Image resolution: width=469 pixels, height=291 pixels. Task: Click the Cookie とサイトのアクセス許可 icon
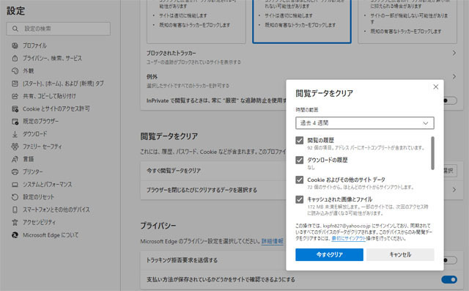[15, 109]
